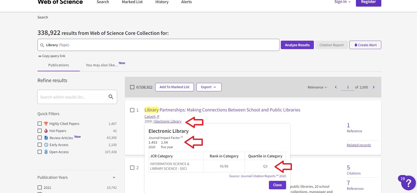Screen dimensions: 417x193
Task: Switch to You may also like tab
Action: 102,65
